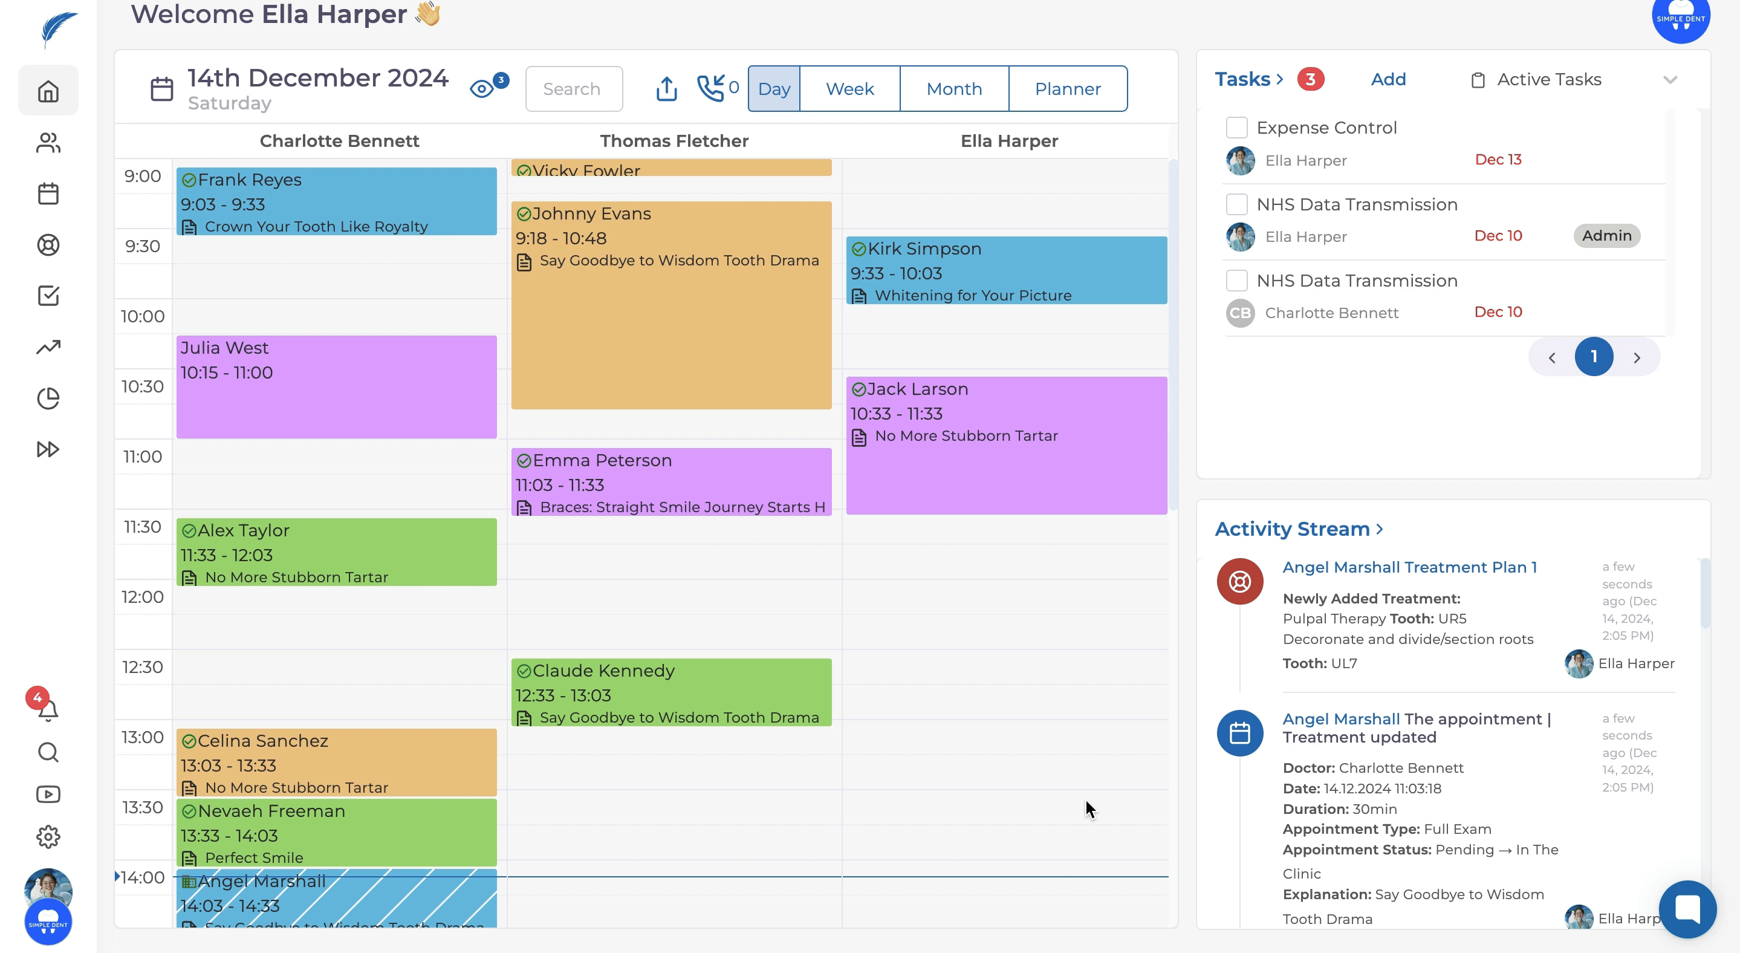Toggle the eye visibility icon with 3 badge

[x=482, y=88]
